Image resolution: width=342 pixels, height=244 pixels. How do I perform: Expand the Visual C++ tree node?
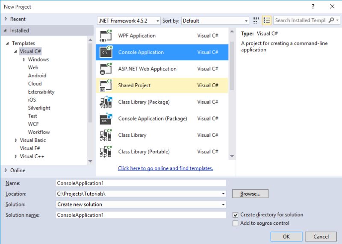(x=16, y=156)
